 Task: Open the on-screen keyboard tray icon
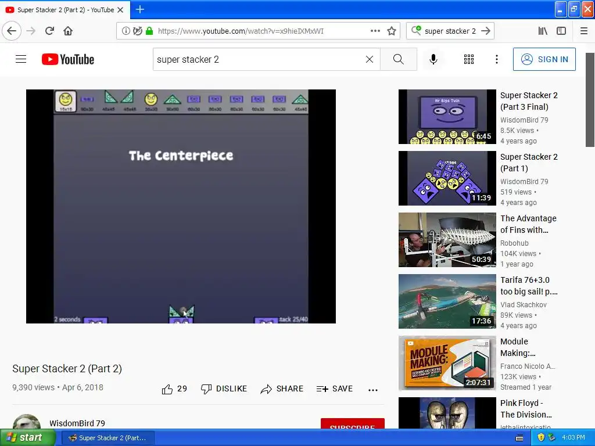coord(519,438)
